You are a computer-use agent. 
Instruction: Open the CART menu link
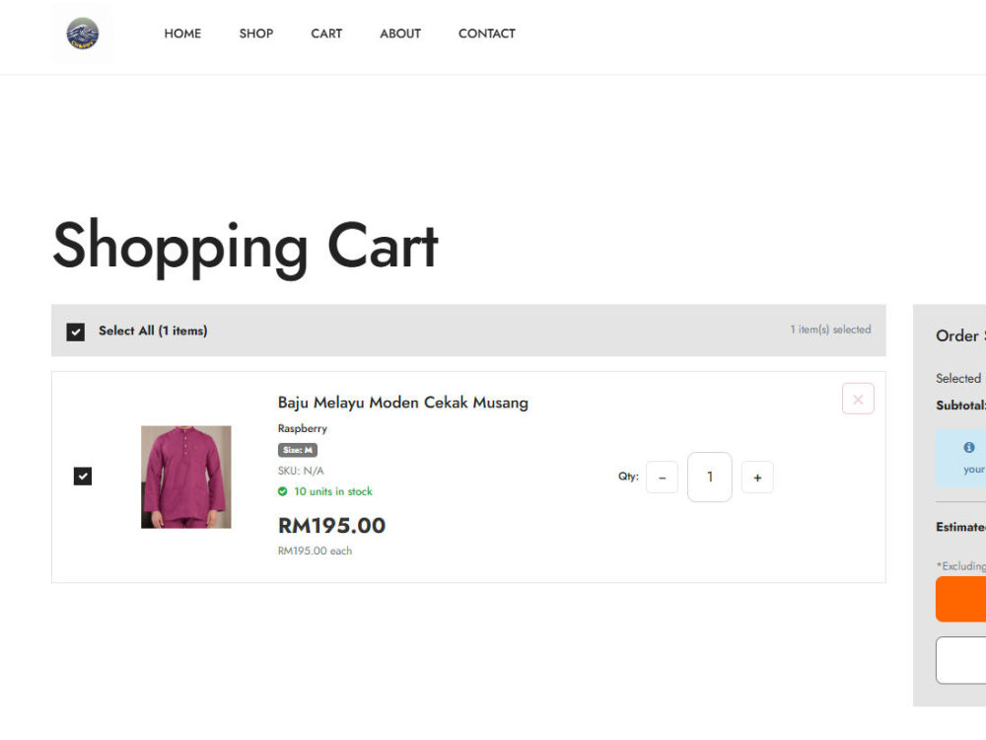click(x=326, y=34)
